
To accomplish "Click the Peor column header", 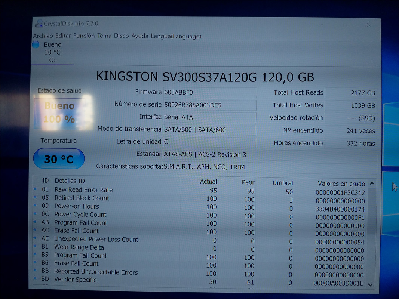I will coord(248,182).
